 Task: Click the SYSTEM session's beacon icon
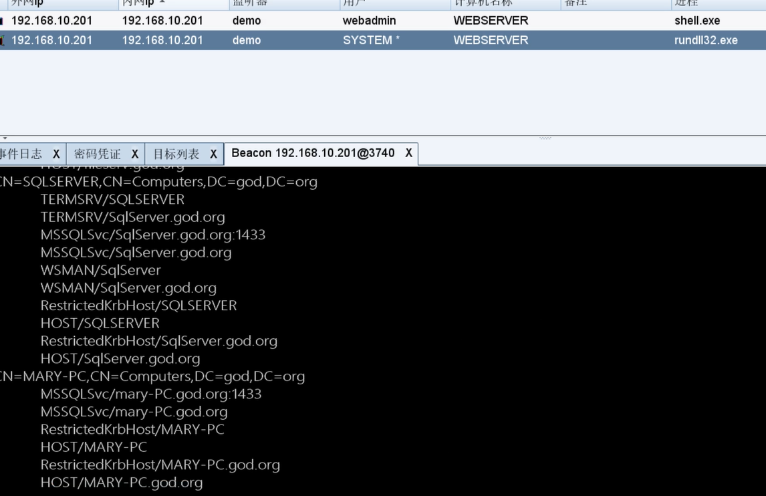(x=2, y=40)
